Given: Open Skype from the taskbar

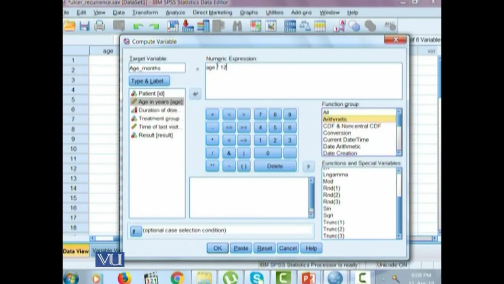Looking at the screenshot, I should tap(257, 278).
